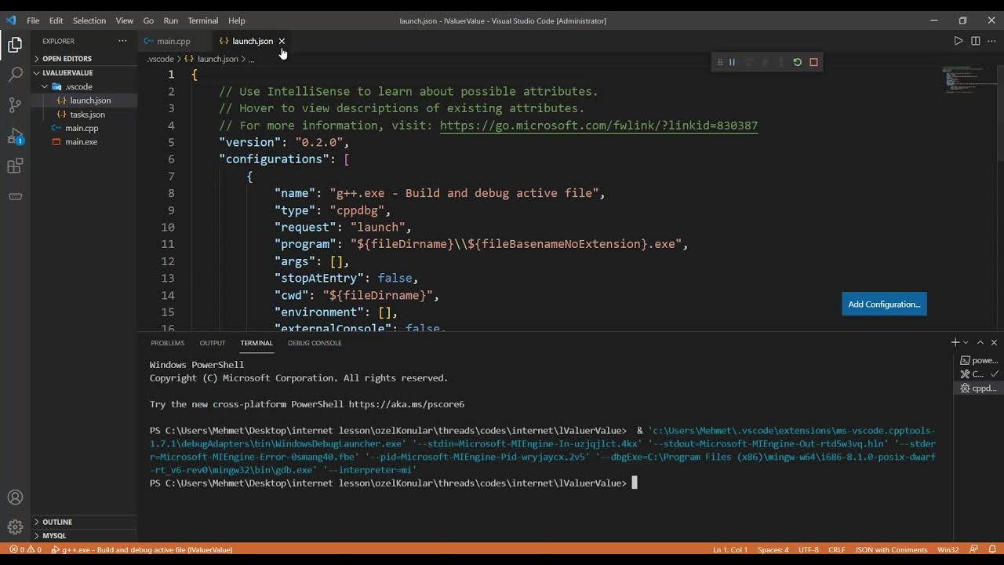Close the terminal panel
The height and width of the screenshot is (565, 1004).
click(x=994, y=342)
